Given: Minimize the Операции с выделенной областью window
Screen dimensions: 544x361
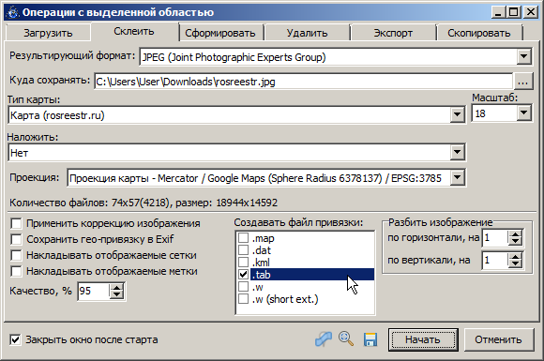Looking at the screenshot, I should [499, 12].
